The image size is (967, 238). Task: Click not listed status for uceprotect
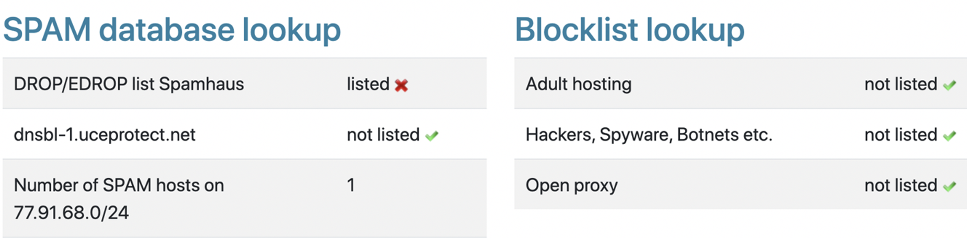(383, 135)
